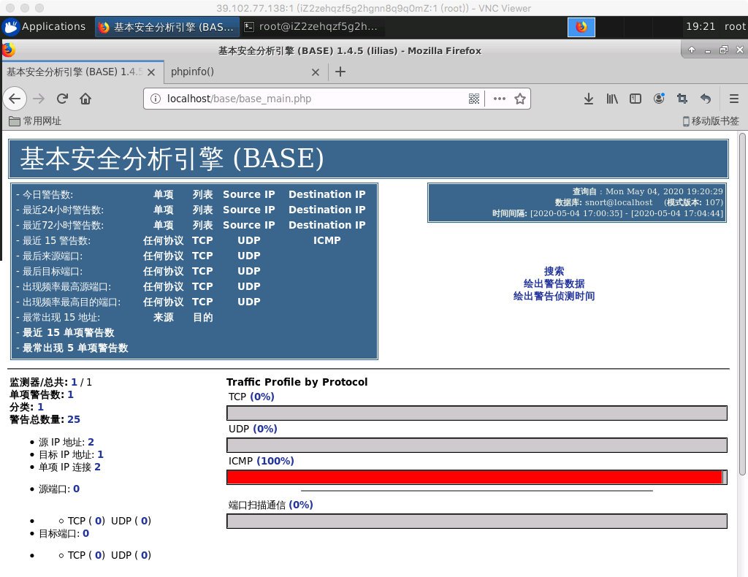Click the red ICMP traffic bar
Viewport: 748px width, 577px height.
click(475, 478)
